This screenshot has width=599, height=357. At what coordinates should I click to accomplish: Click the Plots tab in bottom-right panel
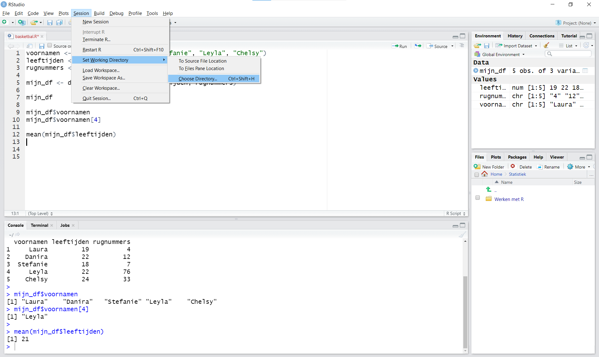click(495, 157)
